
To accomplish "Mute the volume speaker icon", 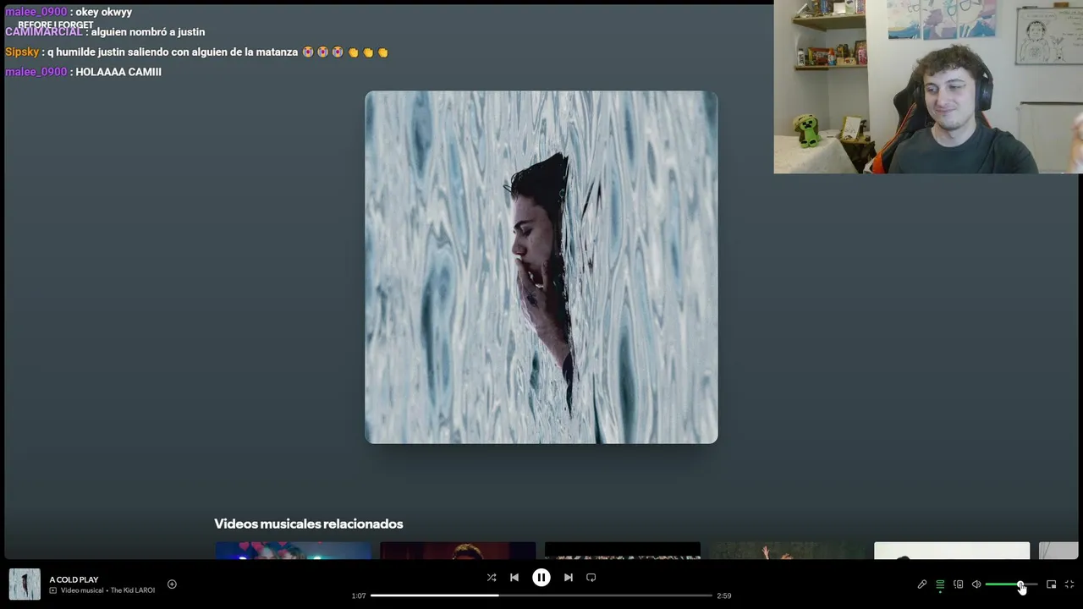I will (976, 584).
